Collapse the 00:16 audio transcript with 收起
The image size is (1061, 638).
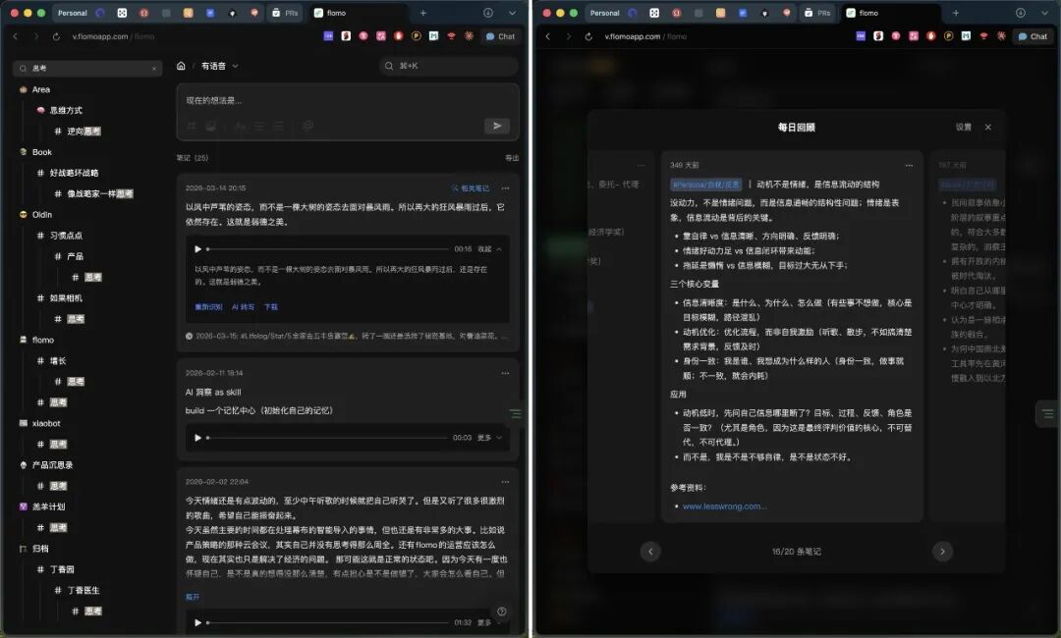point(489,249)
